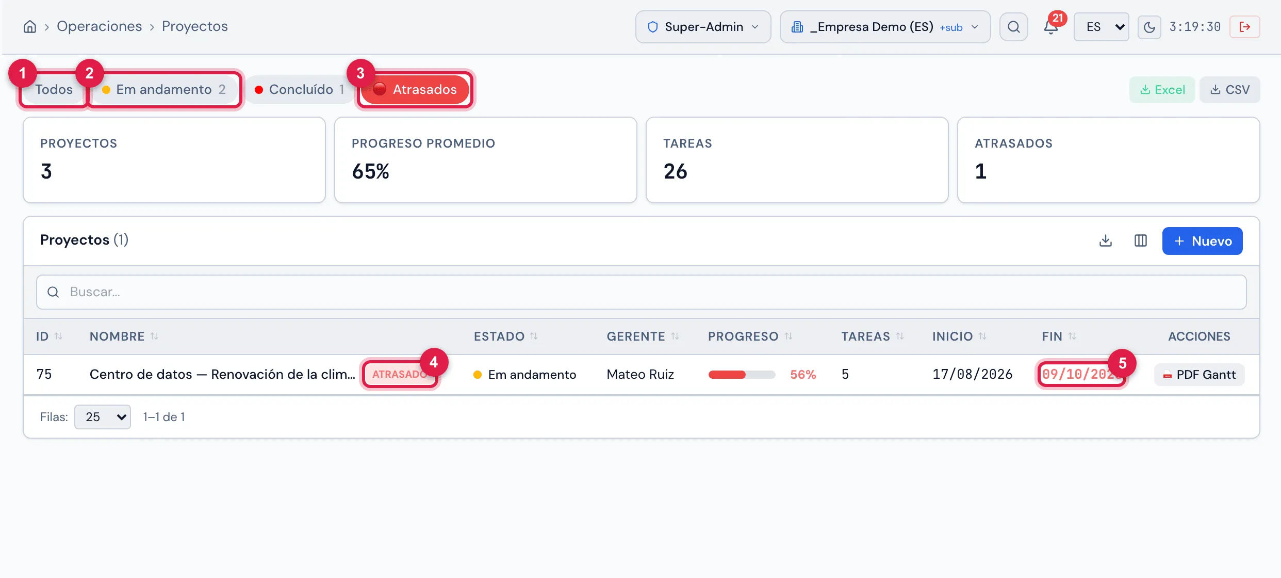Sort by GERENTE column arrows
The width and height of the screenshot is (1281, 578).
pyautogui.click(x=675, y=336)
